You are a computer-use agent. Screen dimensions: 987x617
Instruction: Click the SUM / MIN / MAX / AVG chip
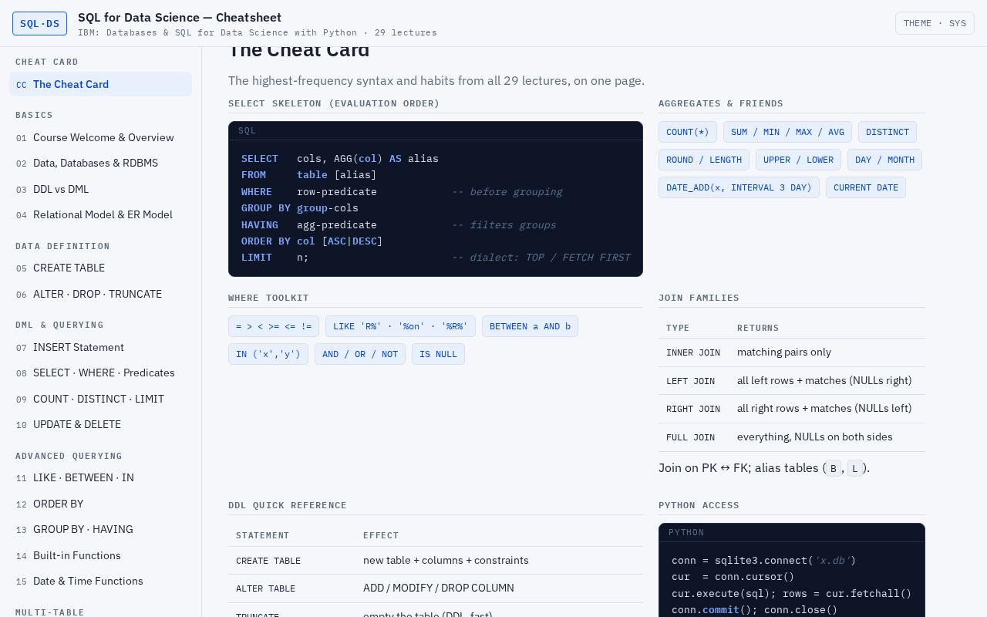click(x=787, y=132)
